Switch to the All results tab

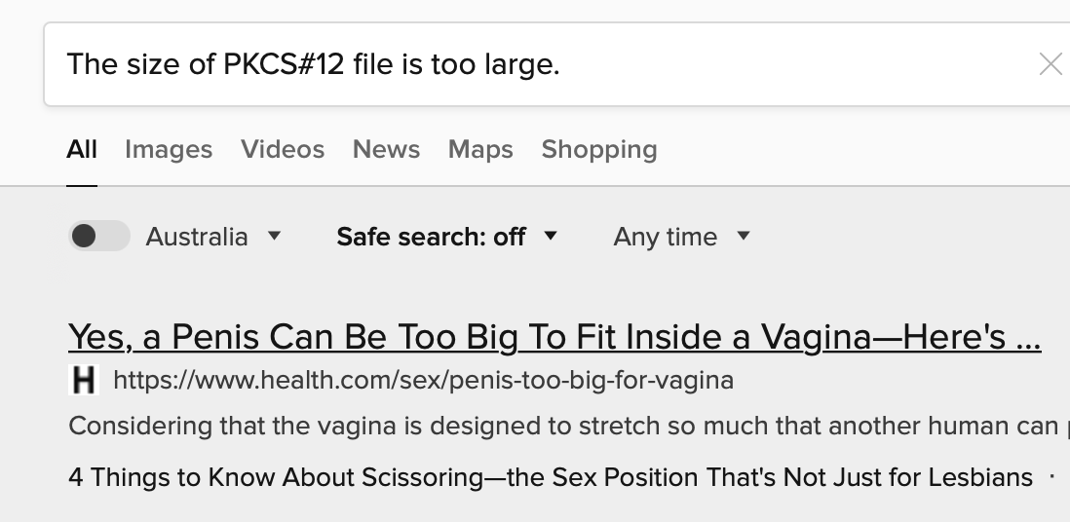click(82, 150)
